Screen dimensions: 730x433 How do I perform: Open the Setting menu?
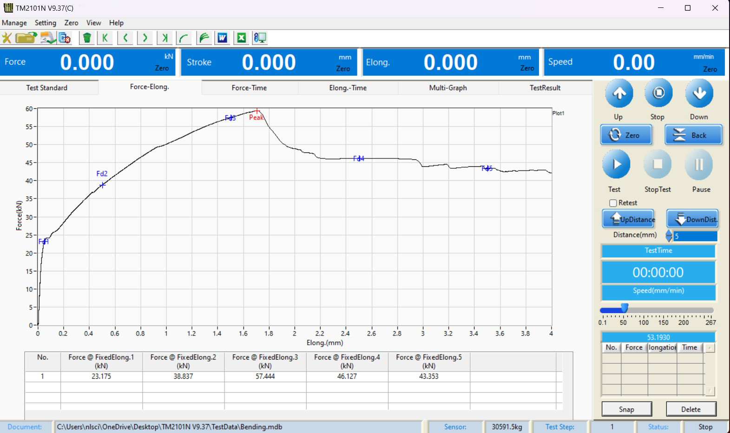pyautogui.click(x=45, y=23)
